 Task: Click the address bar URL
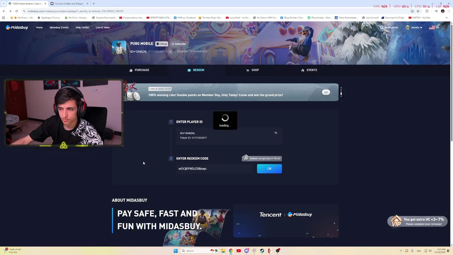click(x=76, y=11)
